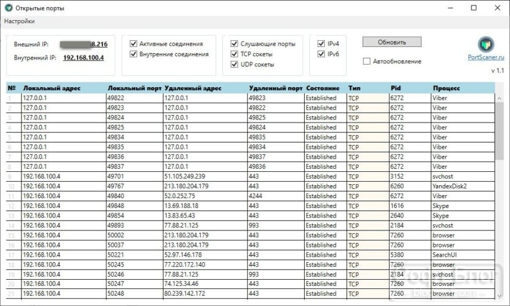Click Pid 5380 cell
Image resolution: width=510 pixels, height=306 pixels.
pos(410,255)
